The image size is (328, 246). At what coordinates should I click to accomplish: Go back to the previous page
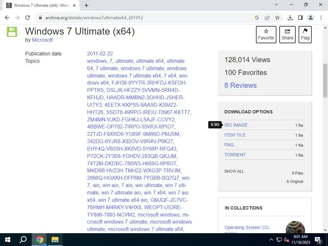pos(7,18)
